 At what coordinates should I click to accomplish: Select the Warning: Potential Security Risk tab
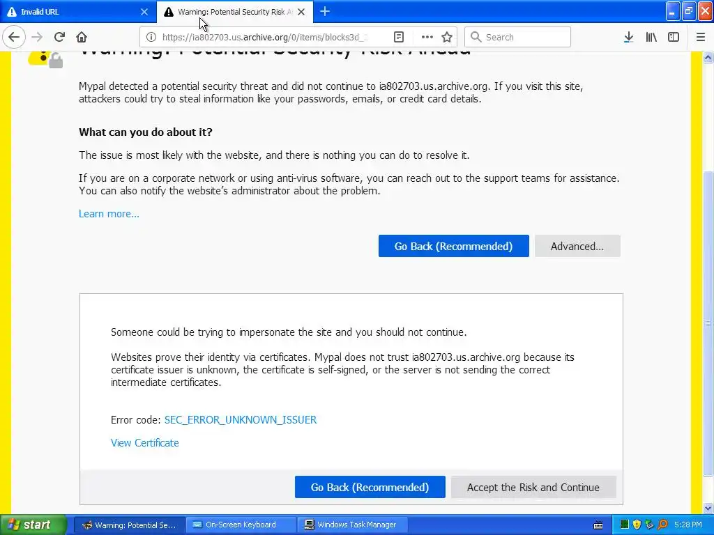235,12
